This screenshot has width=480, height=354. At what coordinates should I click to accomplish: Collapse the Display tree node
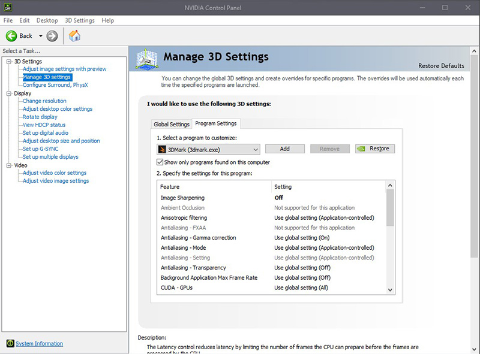(9, 93)
